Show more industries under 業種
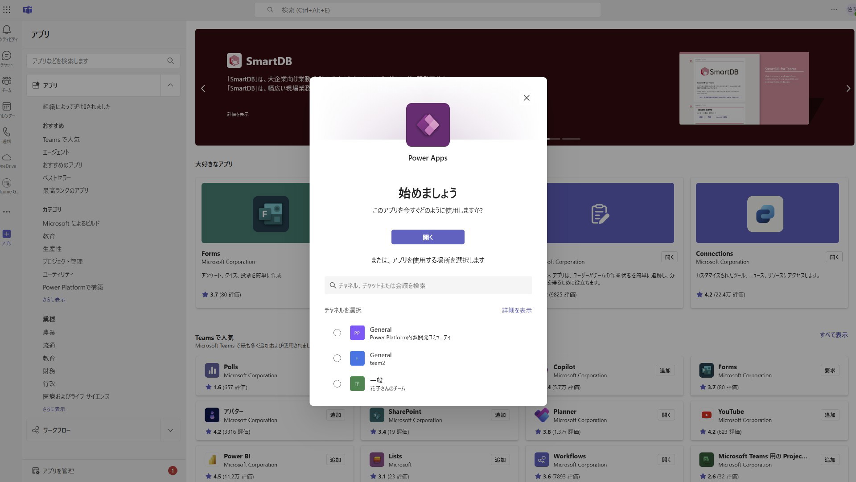856x482 pixels. pos(54,409)
